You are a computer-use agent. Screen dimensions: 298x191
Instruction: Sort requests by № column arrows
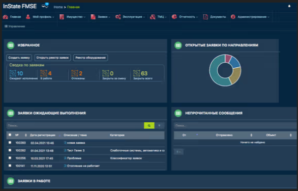pos(26,135)
